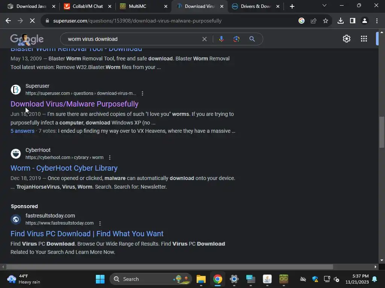Open Download Virus/Malware Purposefully result
385x288 pixels.
click(x=74, y=104)
